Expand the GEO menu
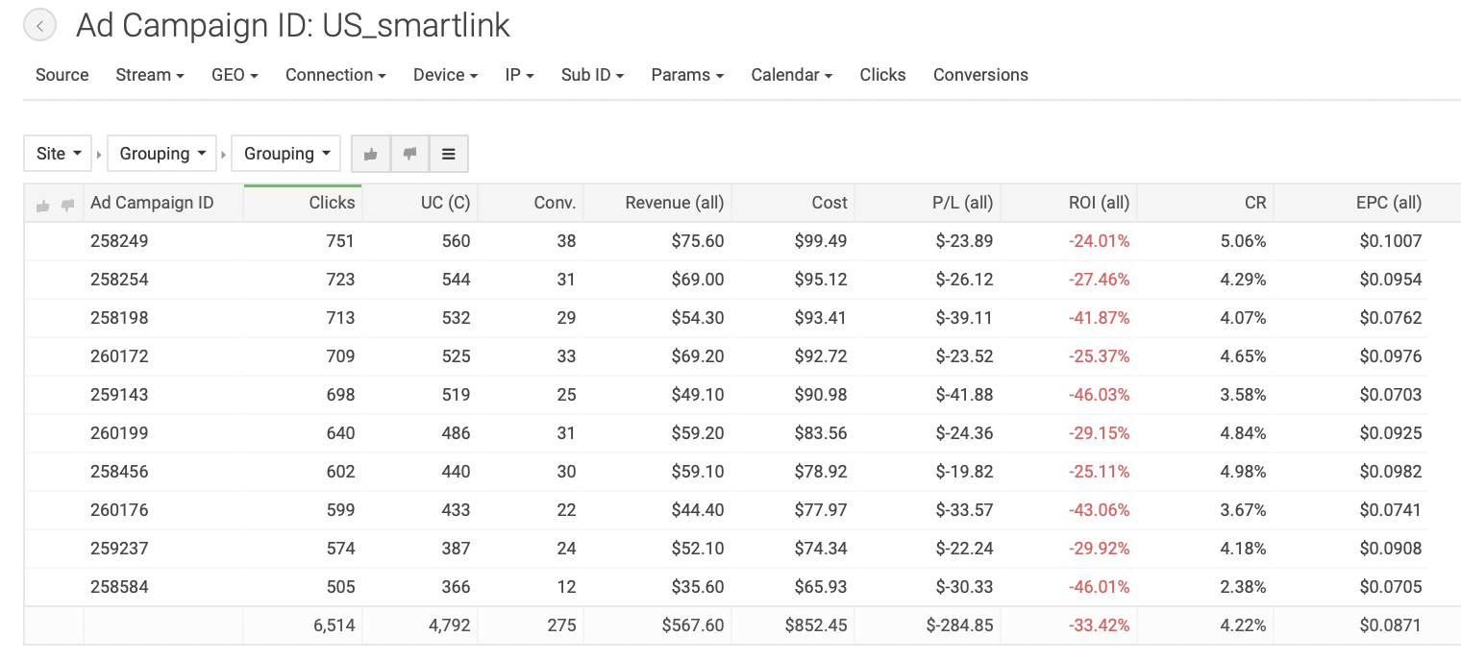The image size is (1461, 661). (235, 75)
